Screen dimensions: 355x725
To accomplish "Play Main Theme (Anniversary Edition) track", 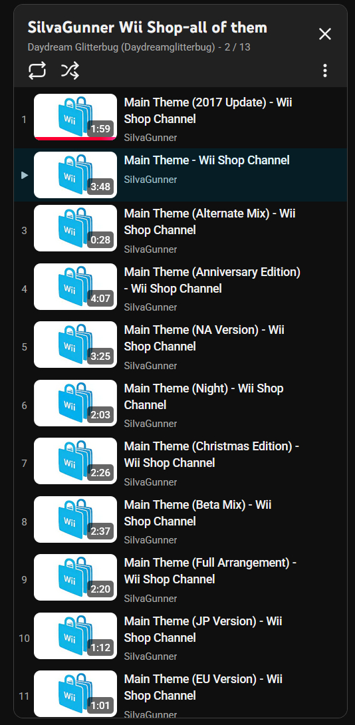I will (212, 280).
